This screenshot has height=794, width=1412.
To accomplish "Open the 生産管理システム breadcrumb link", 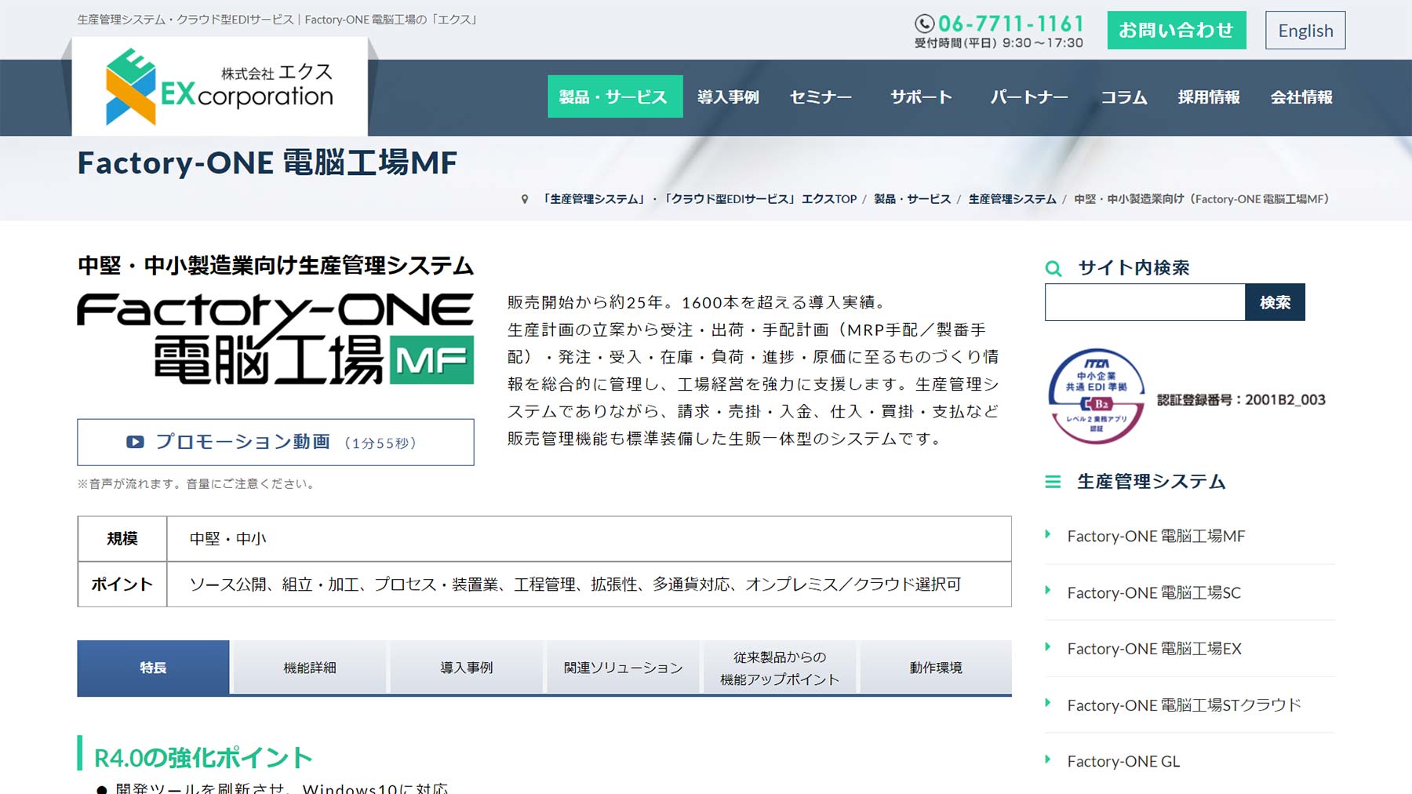I will [1012, 199].
